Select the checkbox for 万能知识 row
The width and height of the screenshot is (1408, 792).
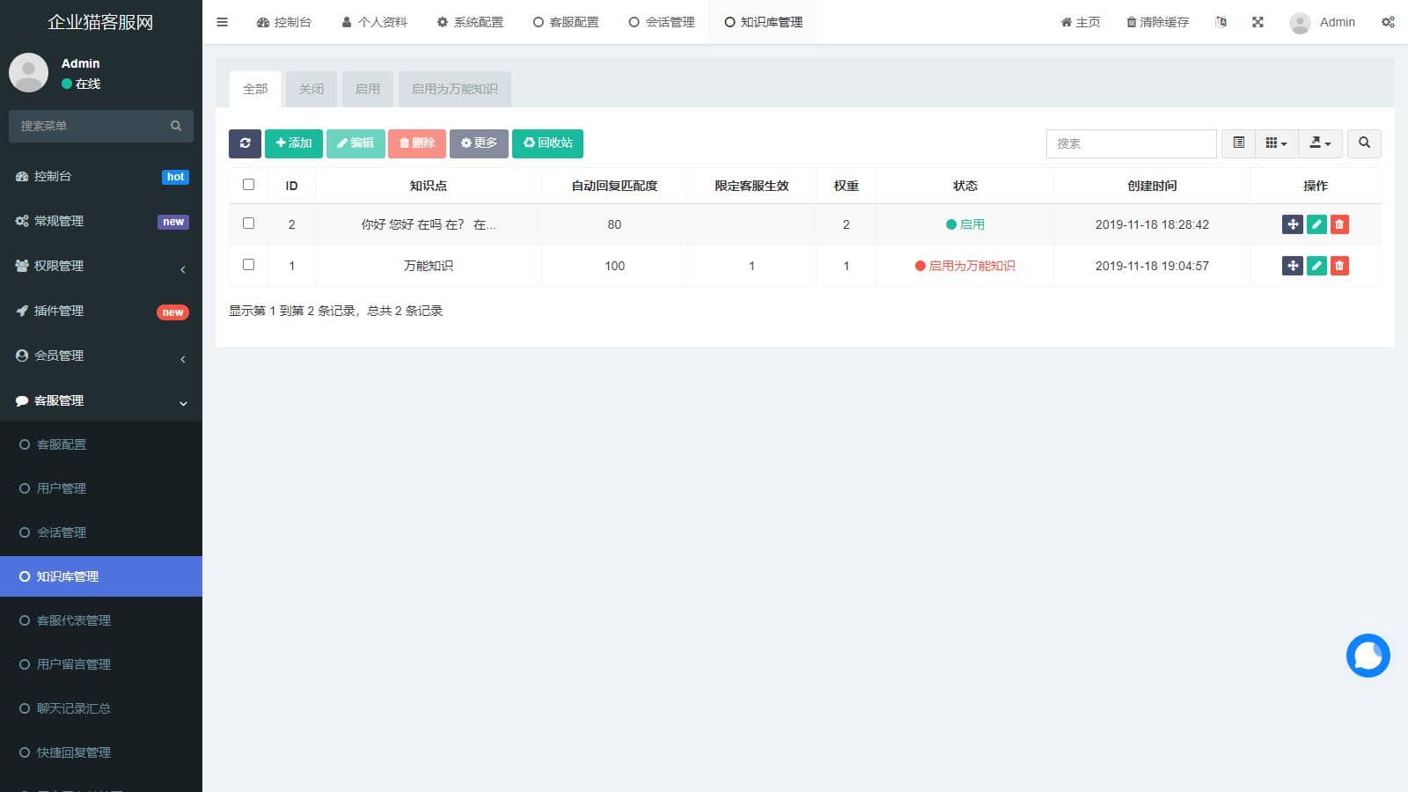coord(248,265)
